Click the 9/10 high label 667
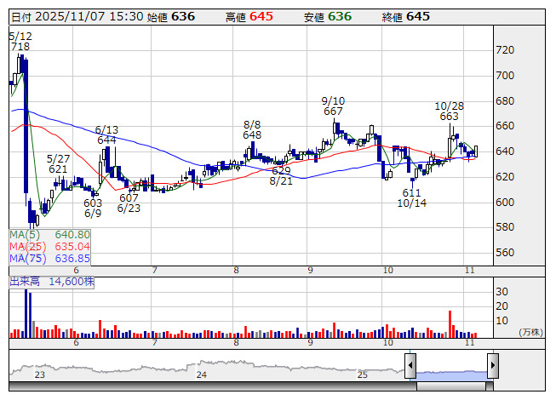 333,111
